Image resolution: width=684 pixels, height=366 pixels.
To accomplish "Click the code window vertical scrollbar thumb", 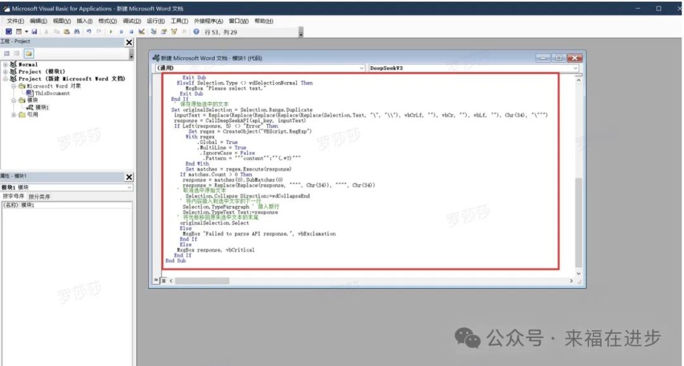I will click(578, 222).
